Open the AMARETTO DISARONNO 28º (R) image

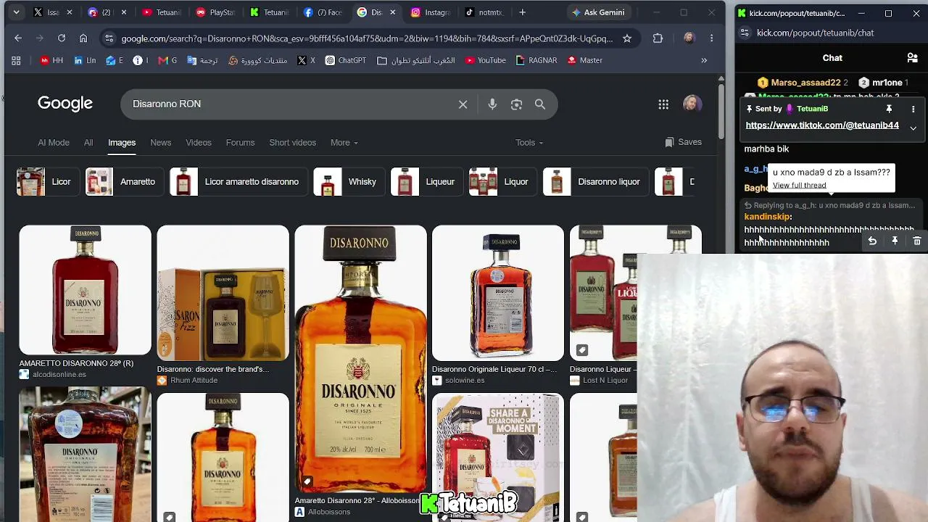(x=85, y=290)
